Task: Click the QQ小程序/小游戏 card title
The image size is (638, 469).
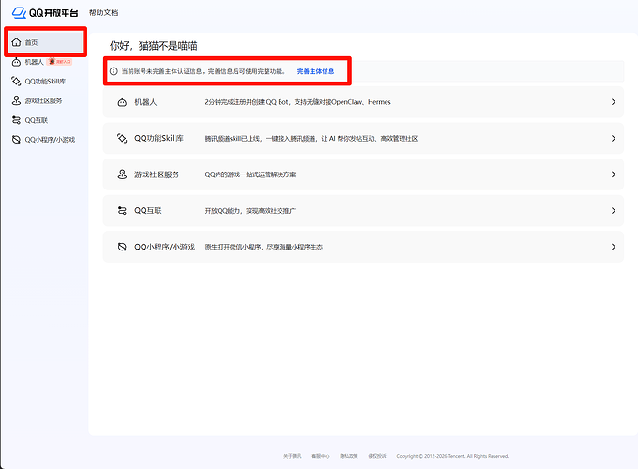Action: (165, 247)
